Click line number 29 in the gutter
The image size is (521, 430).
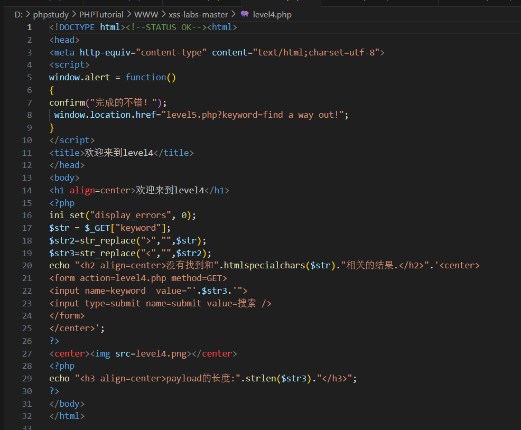27,378
